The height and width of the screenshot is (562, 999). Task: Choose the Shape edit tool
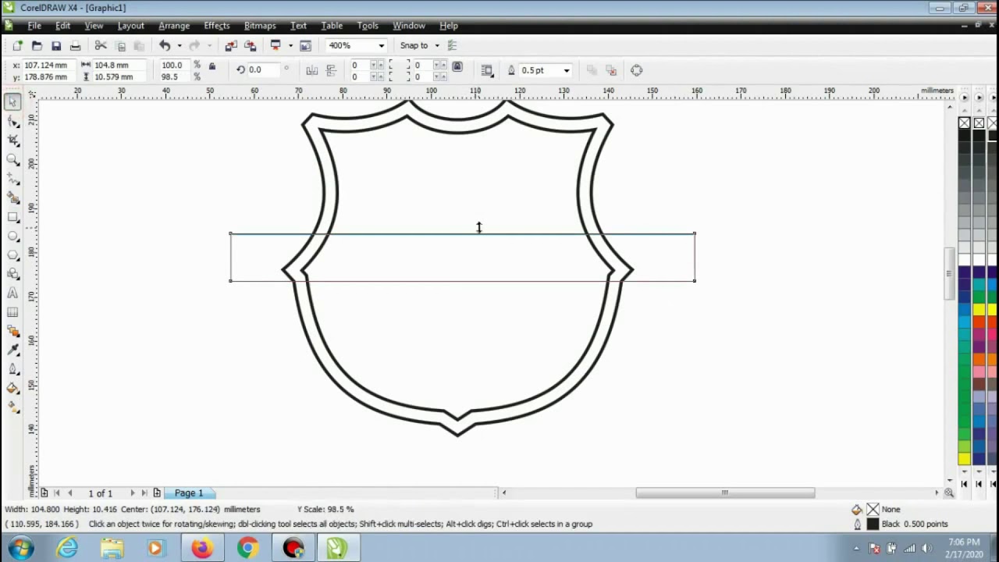tap(12, 121)
